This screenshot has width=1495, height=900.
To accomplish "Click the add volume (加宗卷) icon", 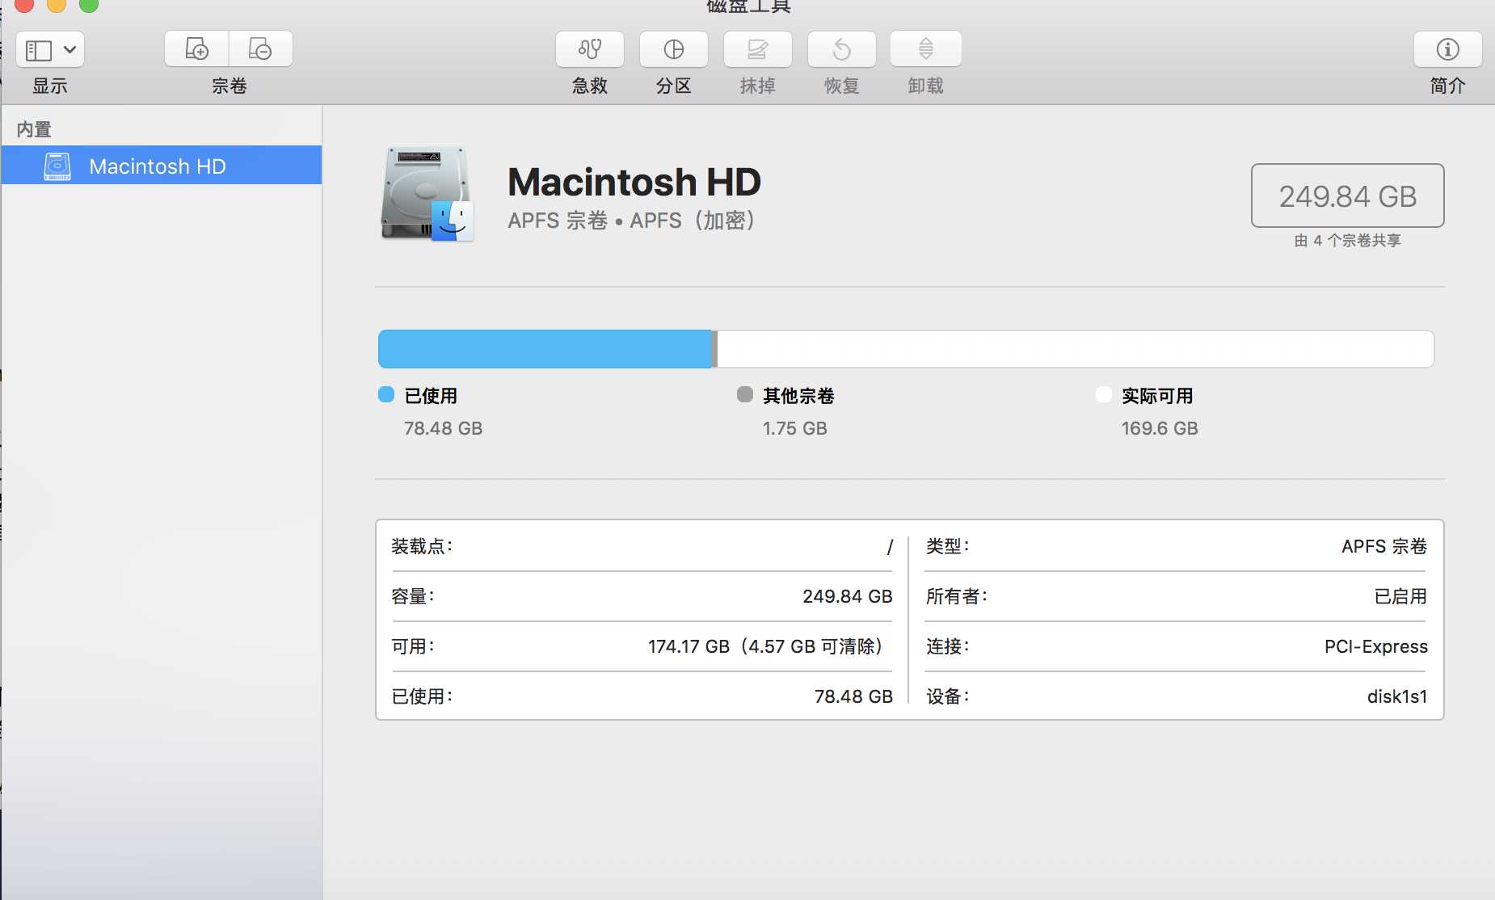I will [x=196, y=49].
